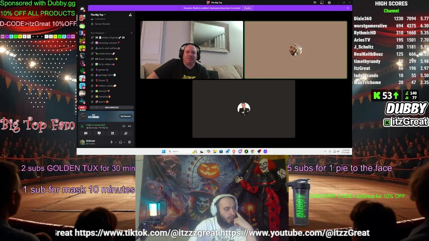Open Discord user settings gear
The height and width of the screenshot is (241, 429).
(x=129, y=142)
